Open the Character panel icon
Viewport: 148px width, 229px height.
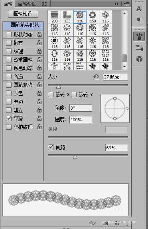[x=139, y=9]
